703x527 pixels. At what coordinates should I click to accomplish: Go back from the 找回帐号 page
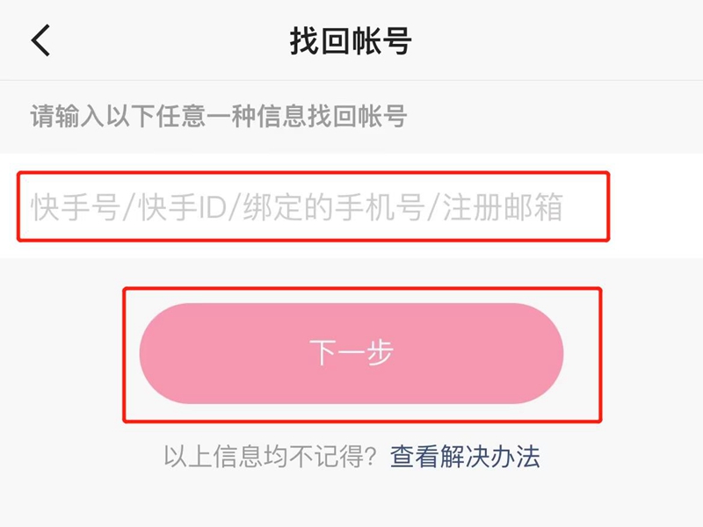tap(41, 40)
